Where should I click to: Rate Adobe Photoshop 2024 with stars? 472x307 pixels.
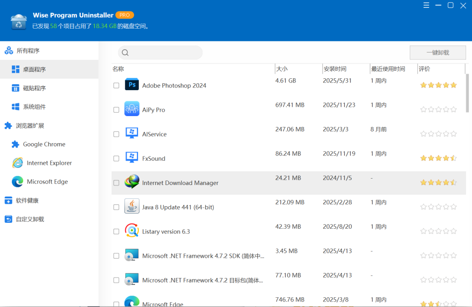[438, 85]
